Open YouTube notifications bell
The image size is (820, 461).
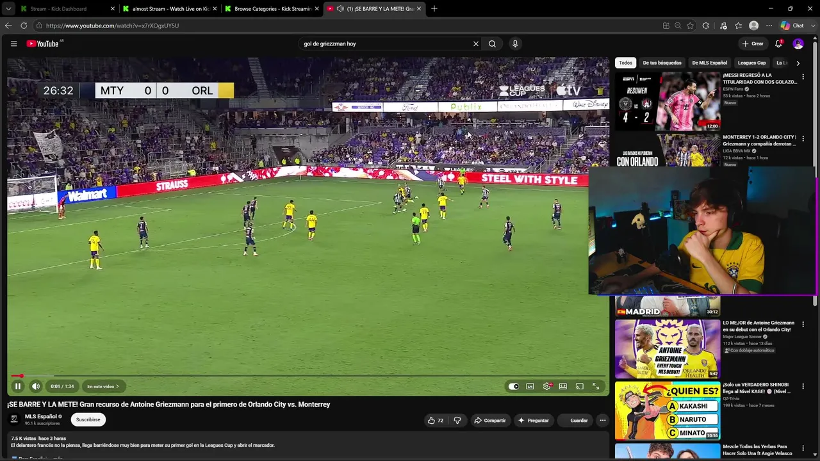point(778,44)
